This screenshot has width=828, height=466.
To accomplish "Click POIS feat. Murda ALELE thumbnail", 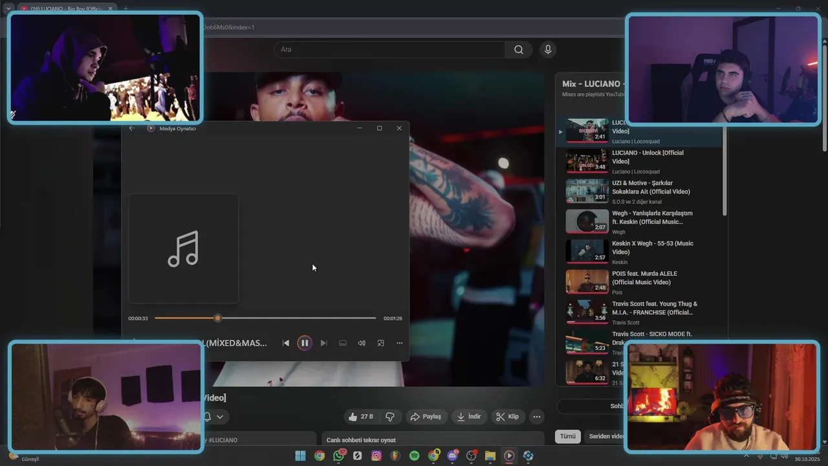I will (x=587, y=282).
